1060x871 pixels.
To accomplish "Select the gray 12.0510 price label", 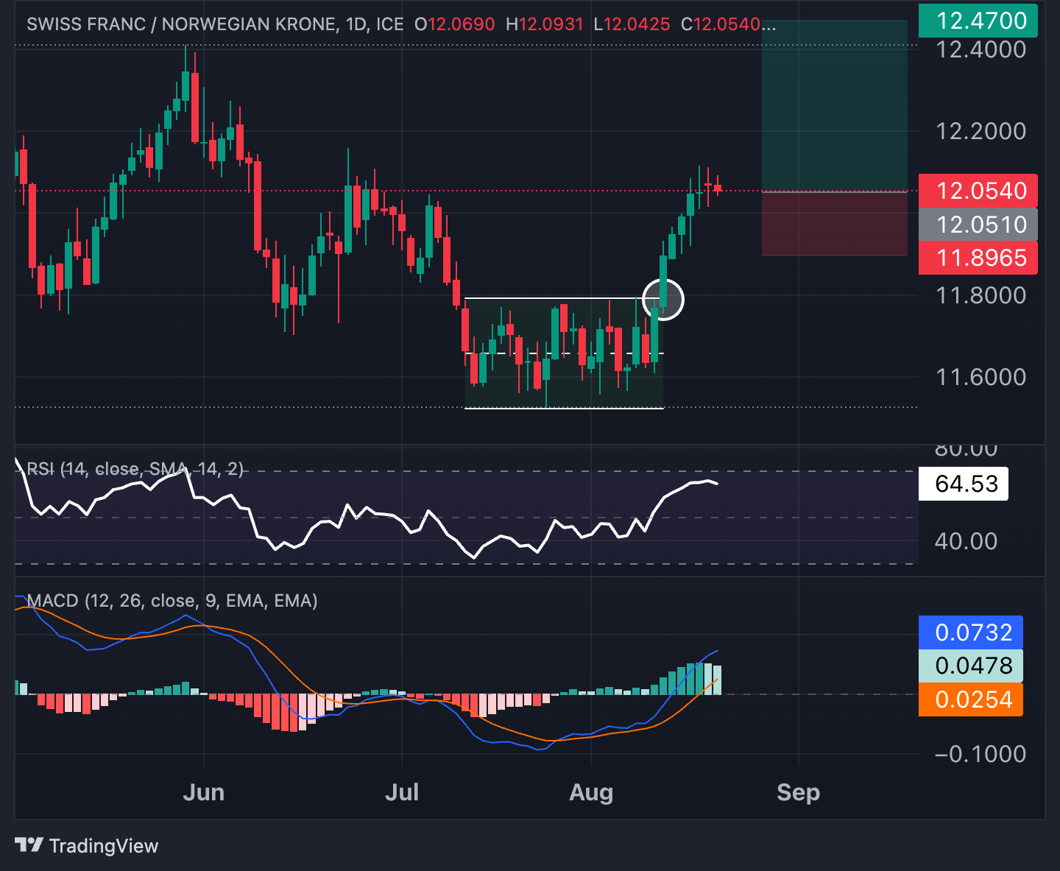I will coord(978,225).
